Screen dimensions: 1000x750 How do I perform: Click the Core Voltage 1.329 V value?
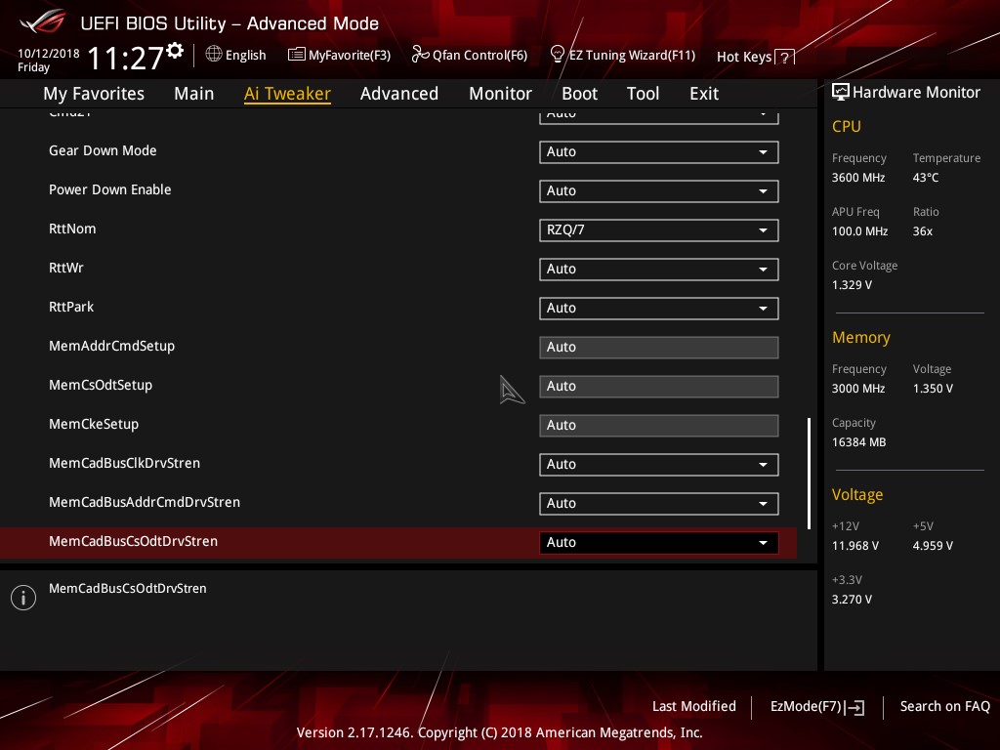click(x=852, y=285)
